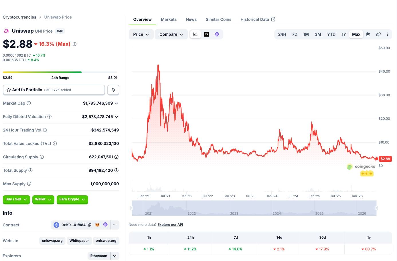Open the Price dropdown

click(x=141, y=34)
